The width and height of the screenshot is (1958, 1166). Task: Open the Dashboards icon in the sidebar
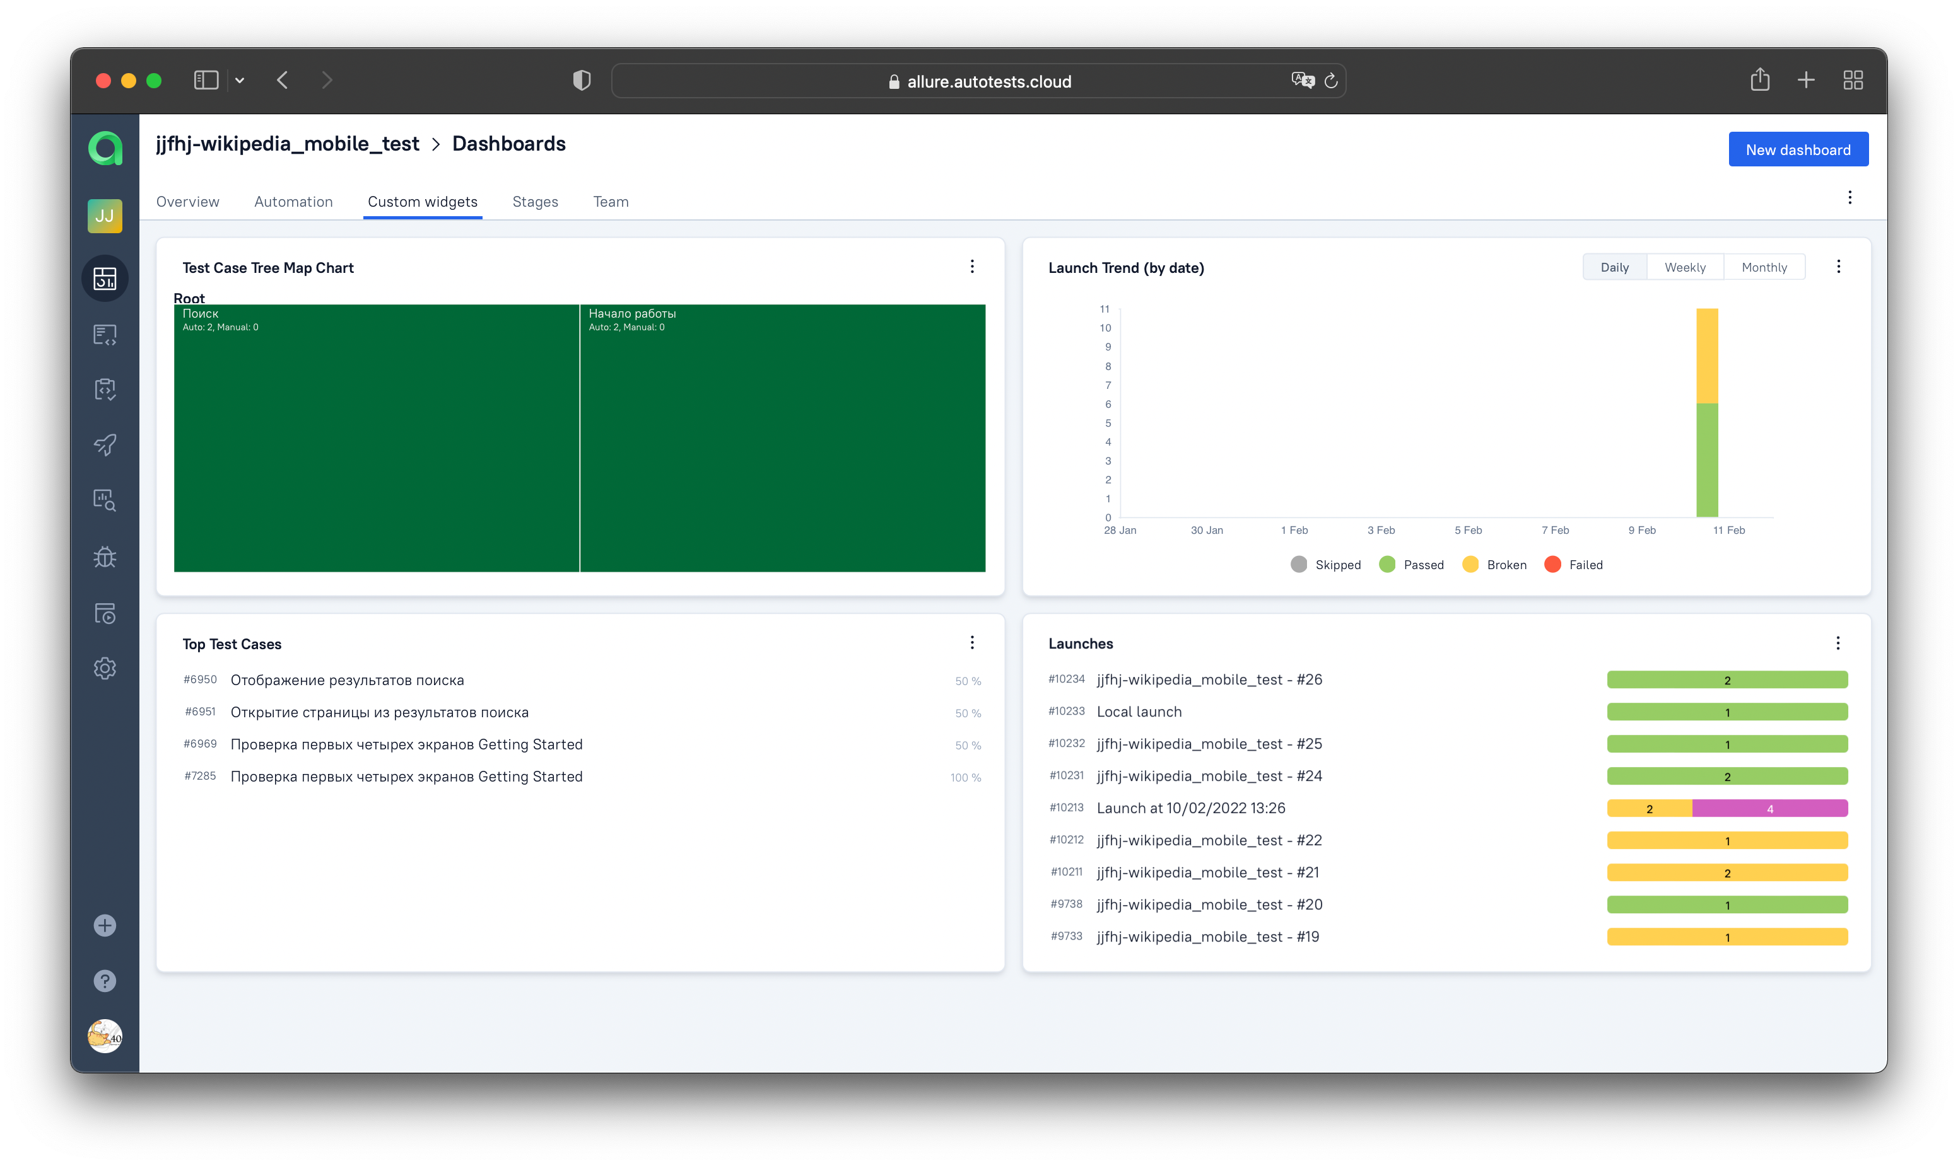[x=105, y=278]
